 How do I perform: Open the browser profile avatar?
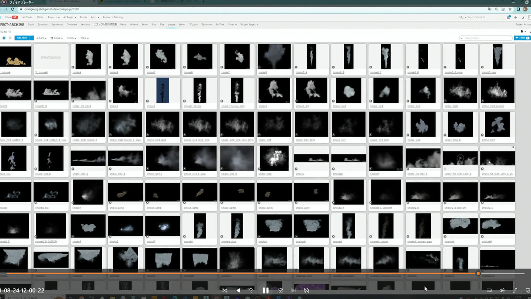(x=525, y=9)
